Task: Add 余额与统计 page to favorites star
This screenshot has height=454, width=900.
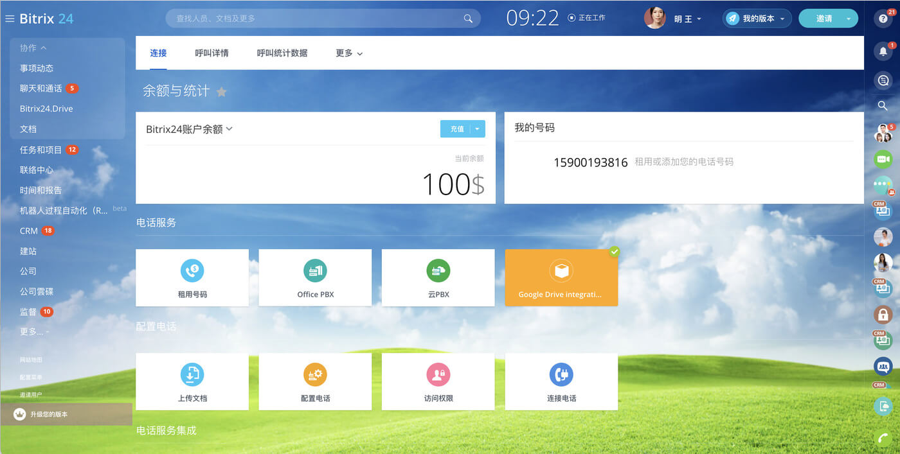Action: (x=221, y=92)
